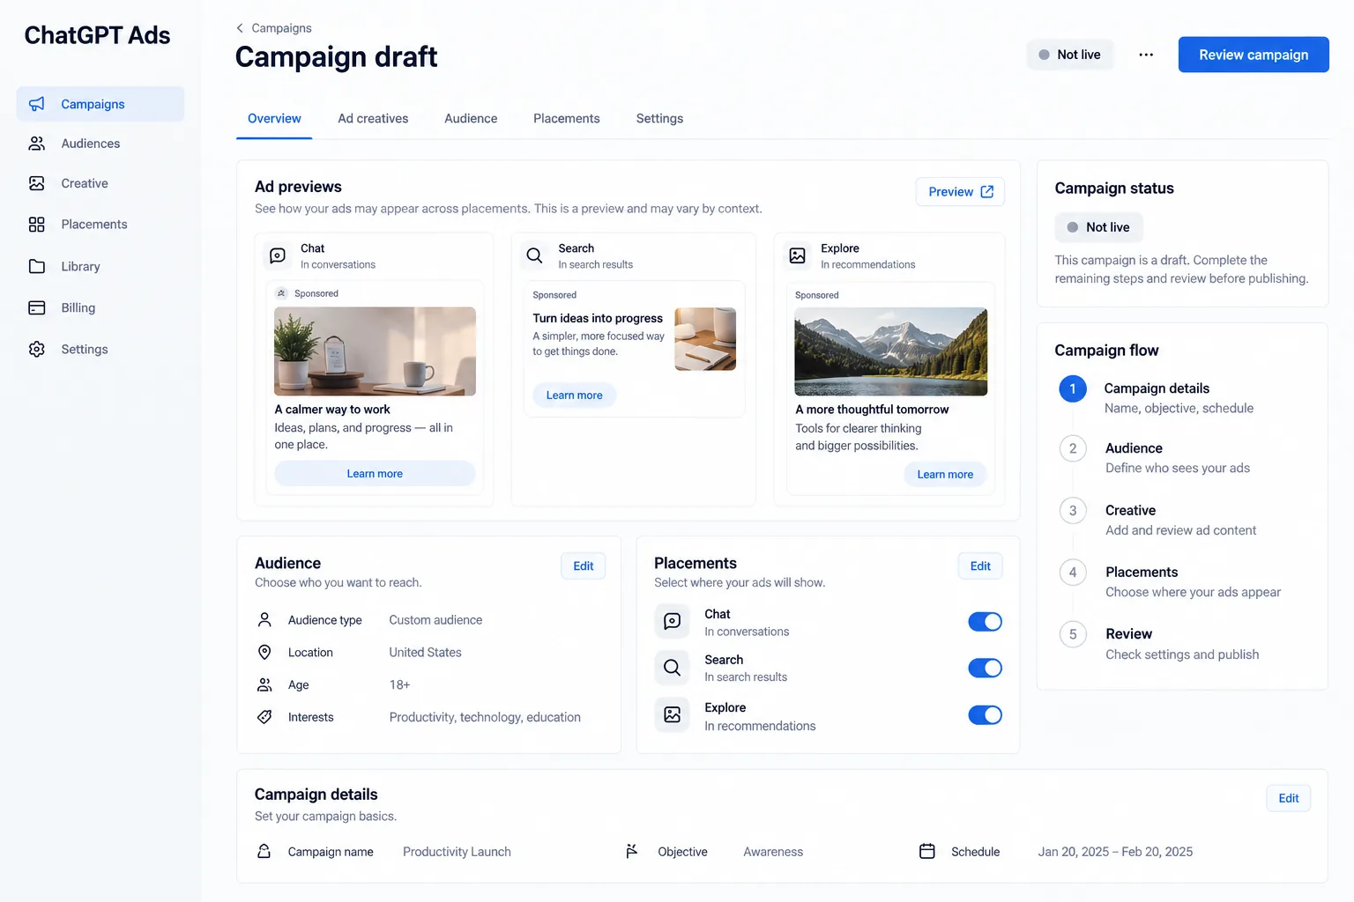This screenshot has width=1354, height=902.
Task: Open the Audience tab
Action: point(471,119)
